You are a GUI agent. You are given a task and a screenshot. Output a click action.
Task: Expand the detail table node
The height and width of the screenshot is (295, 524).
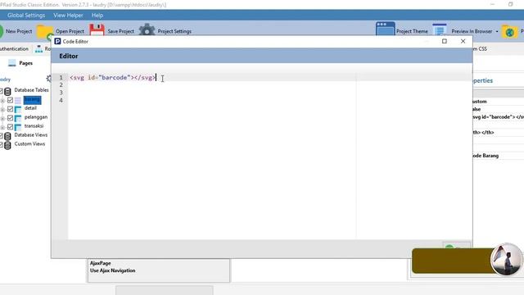2,110
